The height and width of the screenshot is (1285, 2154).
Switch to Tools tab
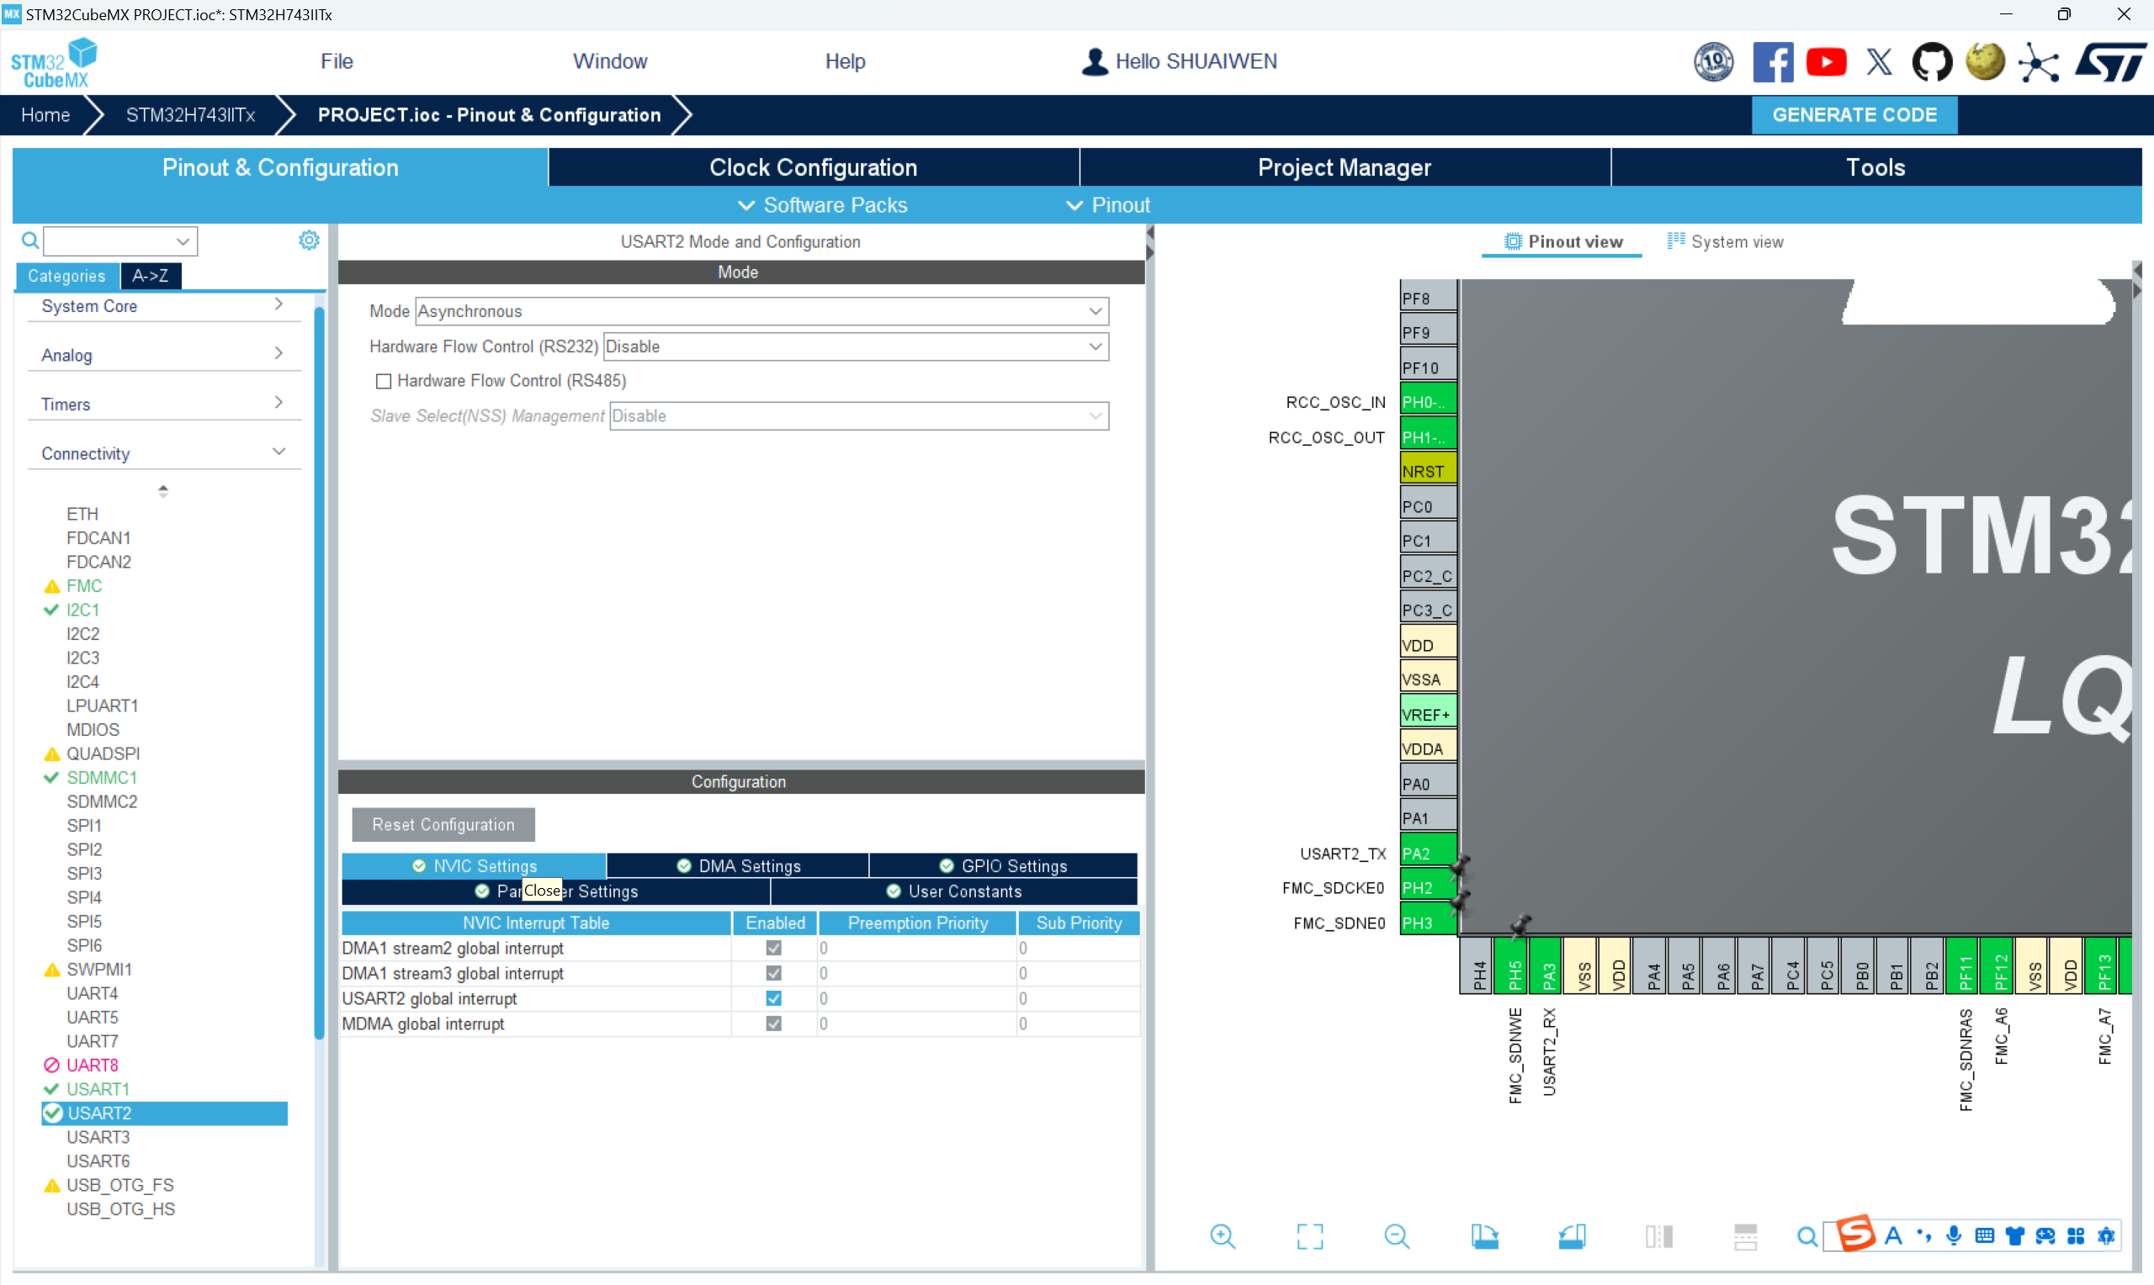[x=1875, y=167]
